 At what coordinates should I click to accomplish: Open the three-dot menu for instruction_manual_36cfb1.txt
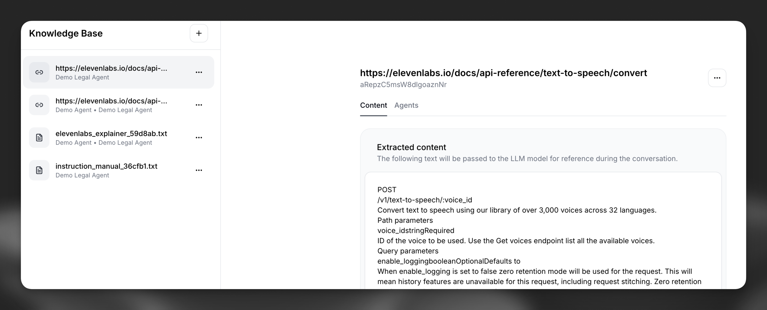pos(199,170)
